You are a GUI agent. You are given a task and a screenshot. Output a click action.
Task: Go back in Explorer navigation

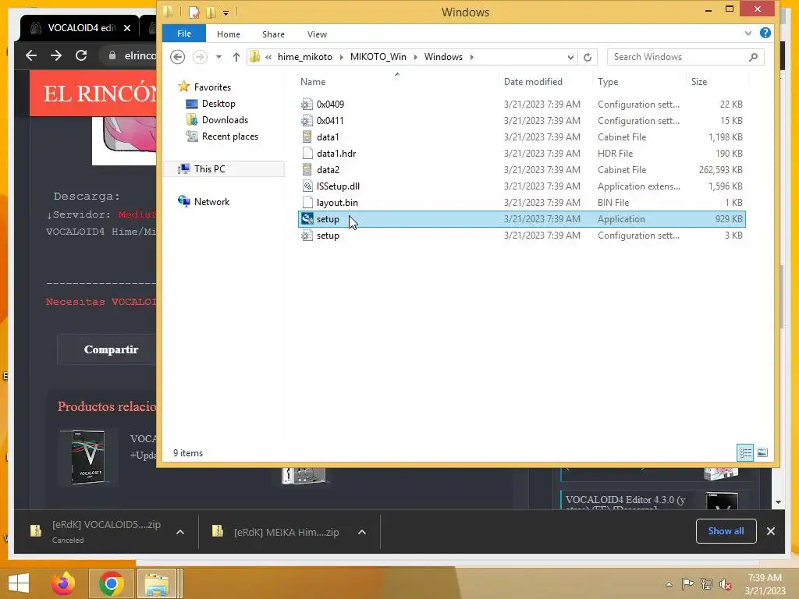(x=177, y=56)
